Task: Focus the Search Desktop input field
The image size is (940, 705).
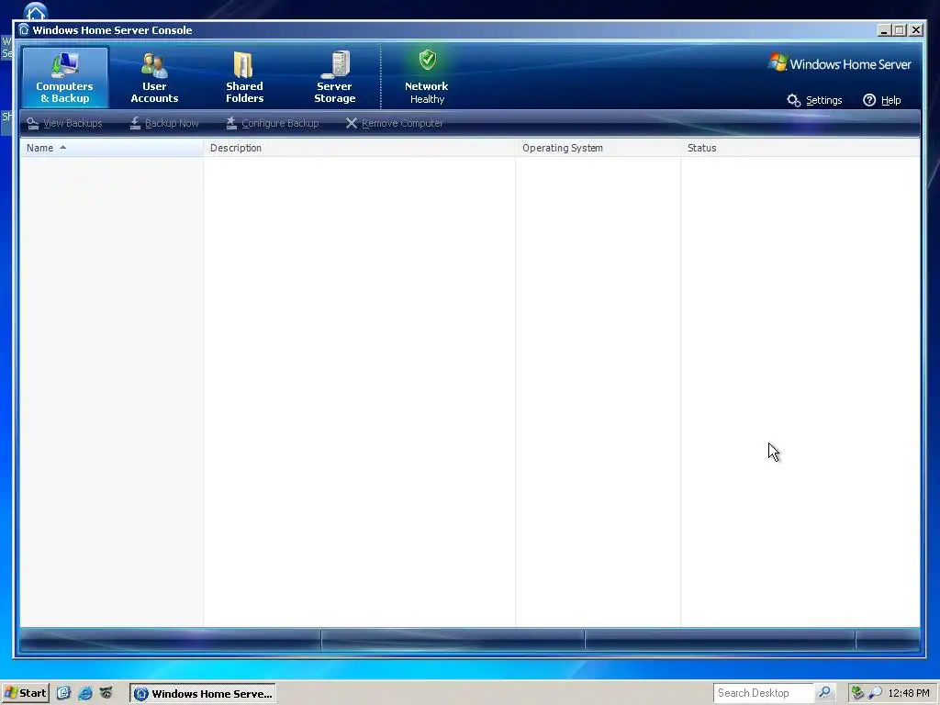Action: coord(762,693)
